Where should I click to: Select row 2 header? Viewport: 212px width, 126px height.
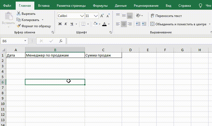[3, 61]
